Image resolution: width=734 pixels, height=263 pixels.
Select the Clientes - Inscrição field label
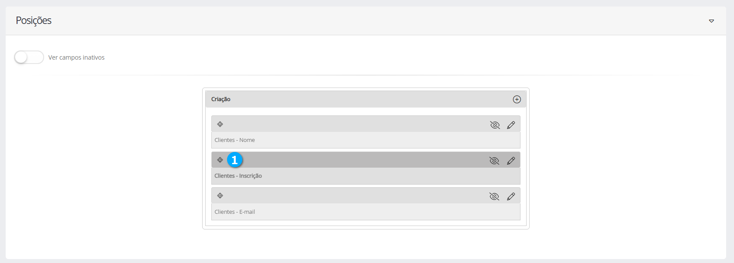coord(238,176)
